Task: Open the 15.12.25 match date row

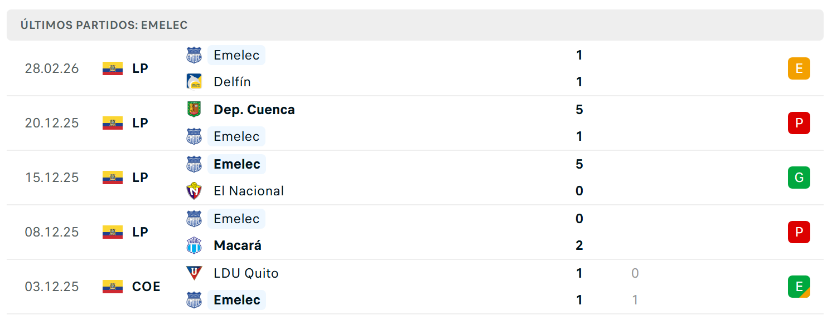Action: click(415, 178)
